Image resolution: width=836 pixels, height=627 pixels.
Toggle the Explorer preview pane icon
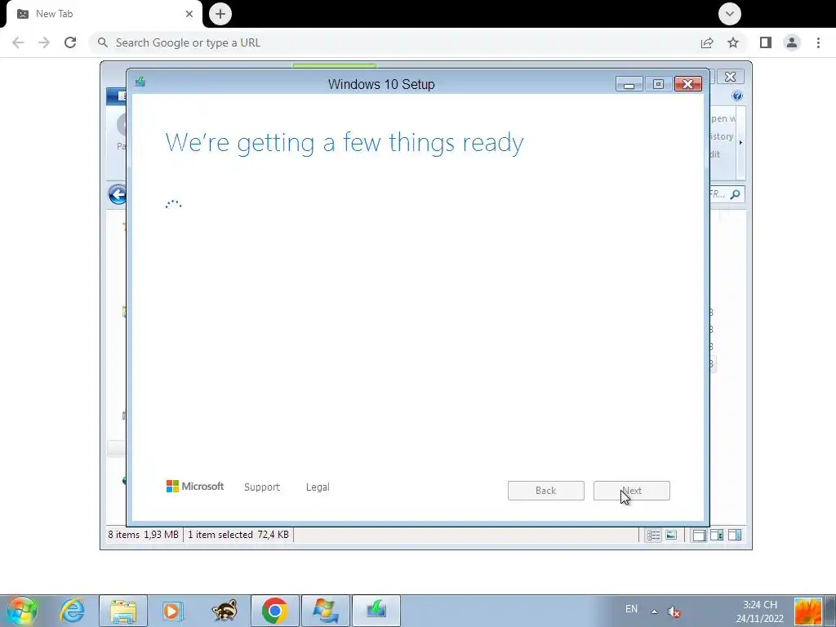[735, 535]
